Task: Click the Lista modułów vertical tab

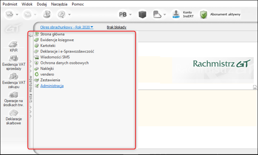Action: pyautogui.click(x=31, y=89)
